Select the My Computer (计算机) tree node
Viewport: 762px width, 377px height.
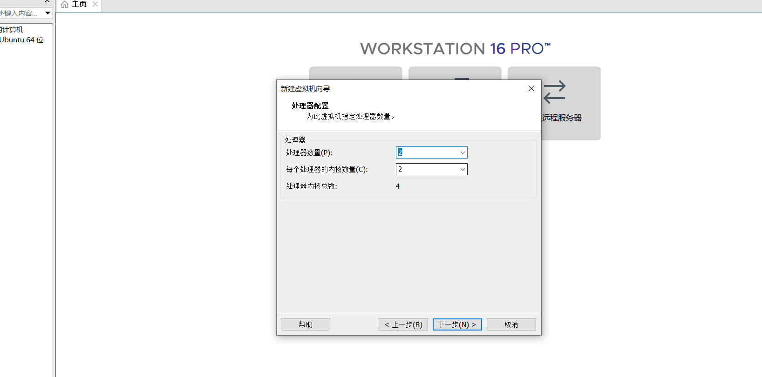[x=12, y=29]
